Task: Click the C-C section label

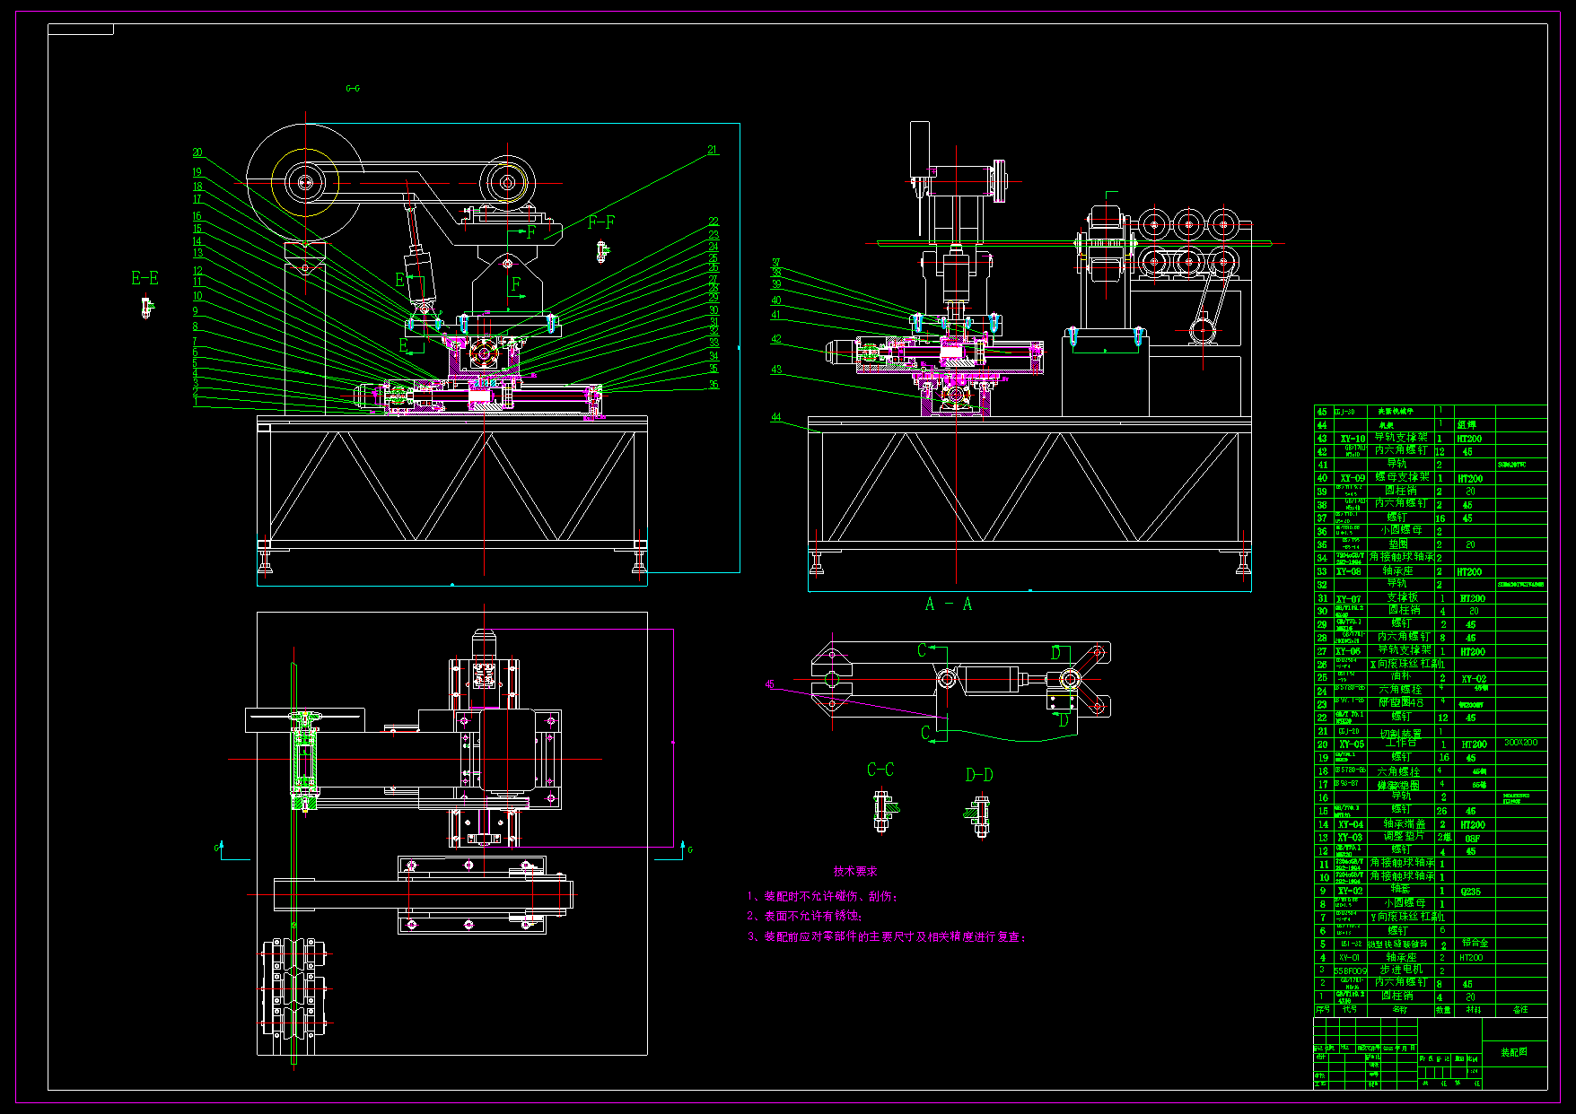Action: [880, 770]
